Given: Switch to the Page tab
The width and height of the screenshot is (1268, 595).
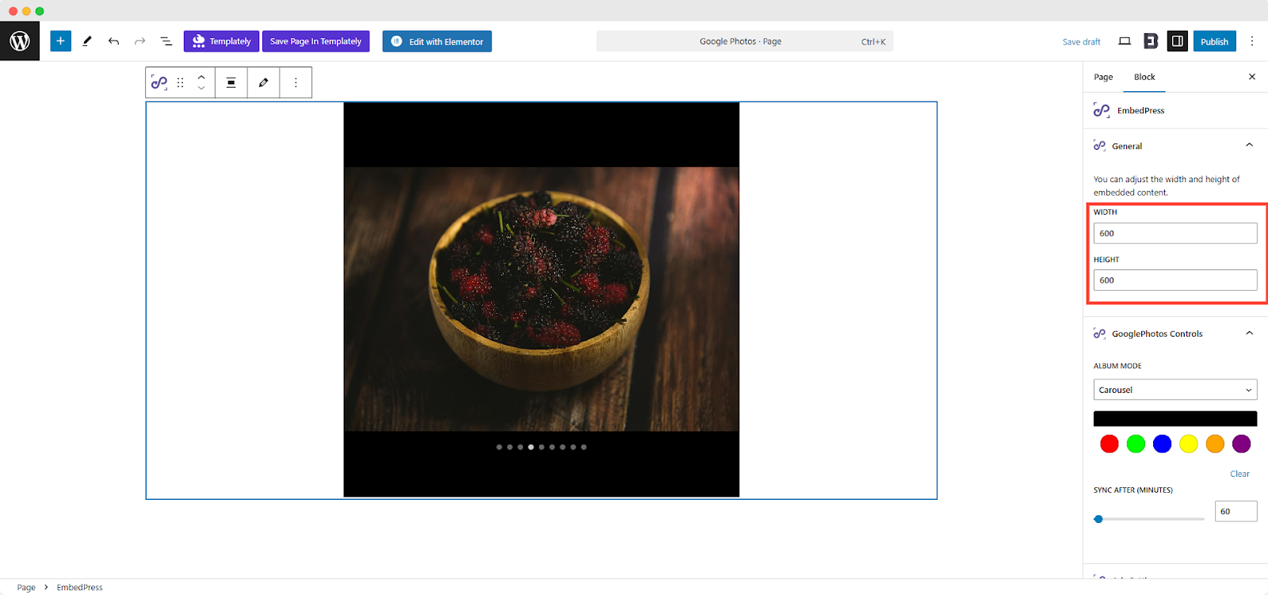Looking at the screenshot, I should coord(1103,77).
